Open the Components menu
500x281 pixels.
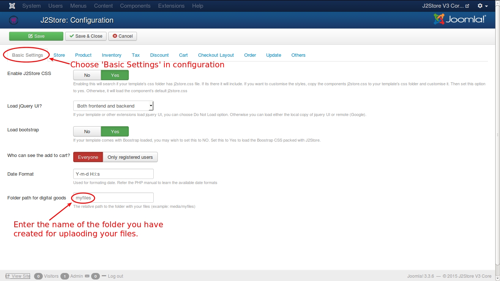(x=135, y=6)
